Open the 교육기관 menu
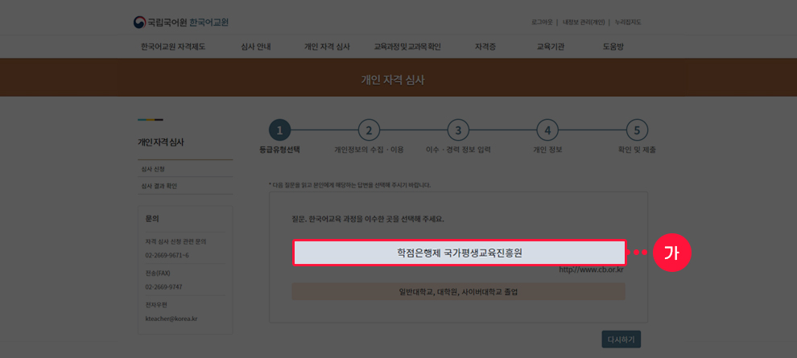 [x=551, y=47]
